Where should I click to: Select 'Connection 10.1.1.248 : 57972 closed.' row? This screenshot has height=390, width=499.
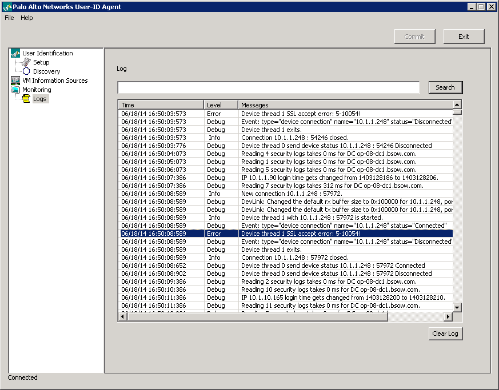tap(285, 258)
